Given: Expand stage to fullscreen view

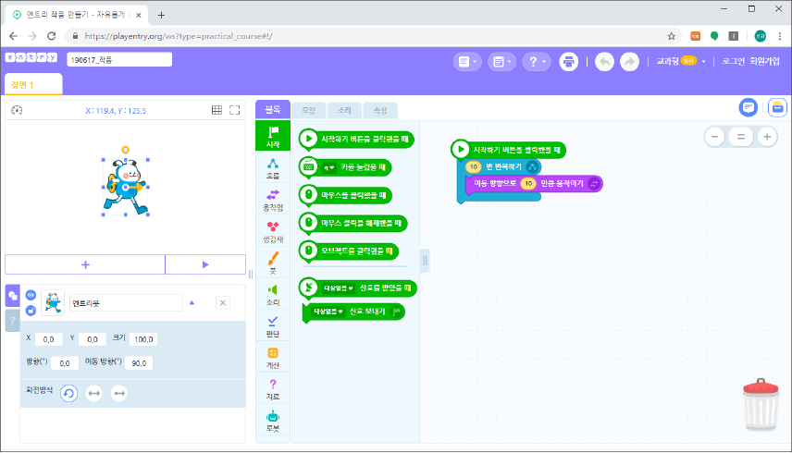Looking at the screenshot, I should tap(235, 110).
